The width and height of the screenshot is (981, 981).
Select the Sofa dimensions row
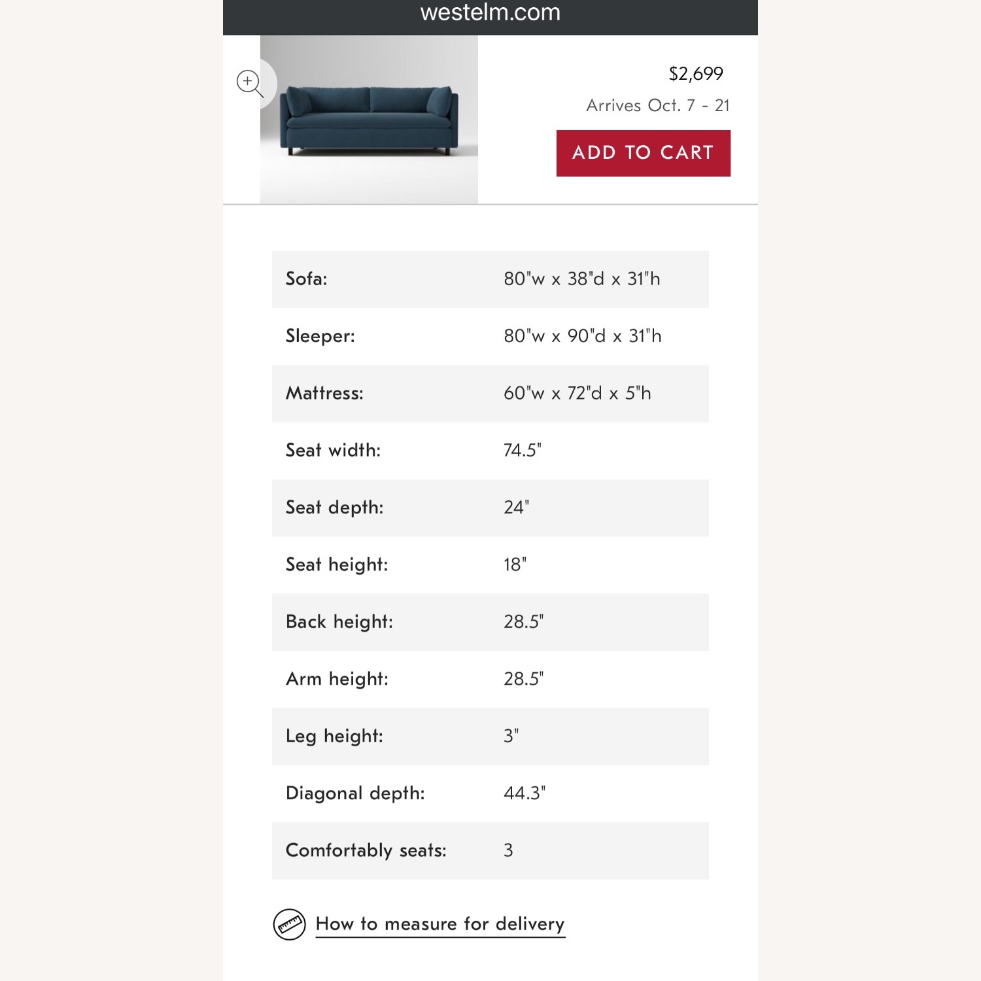(x=490, y=279)
